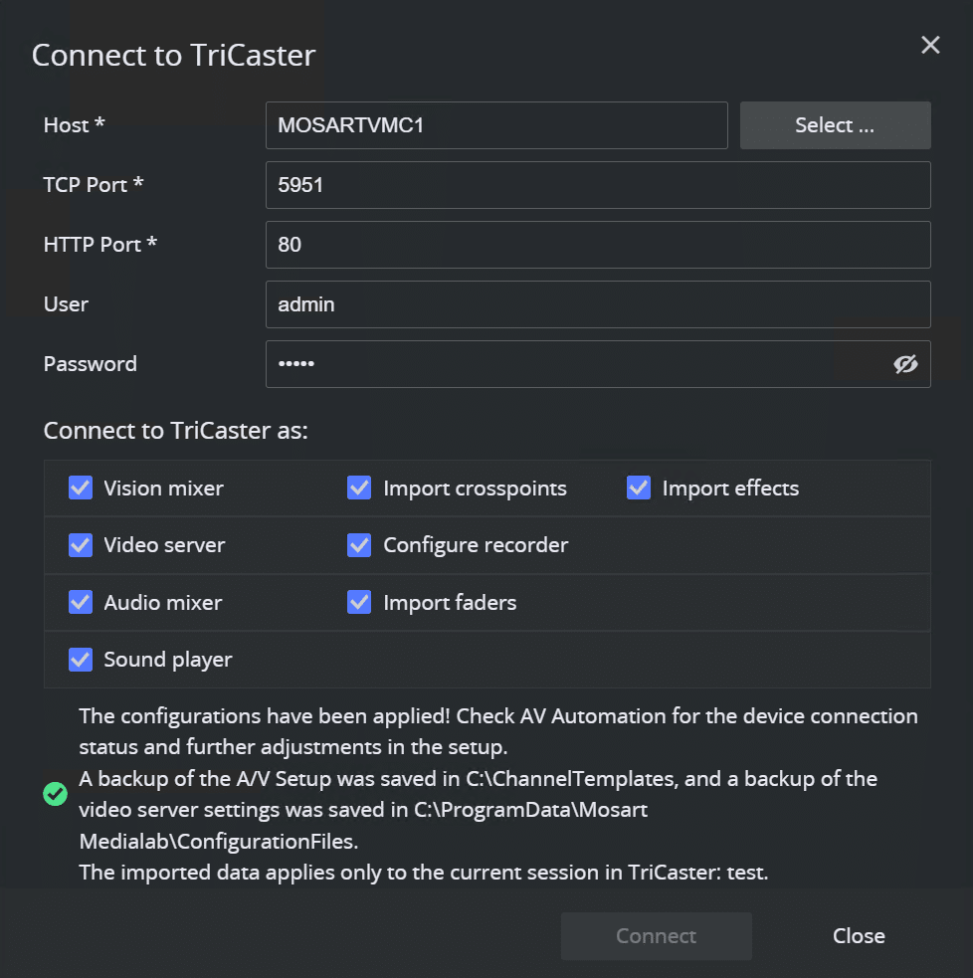
Task: Uncheck the Video server option
Action: pyautogui.click(x=81, y=545)
